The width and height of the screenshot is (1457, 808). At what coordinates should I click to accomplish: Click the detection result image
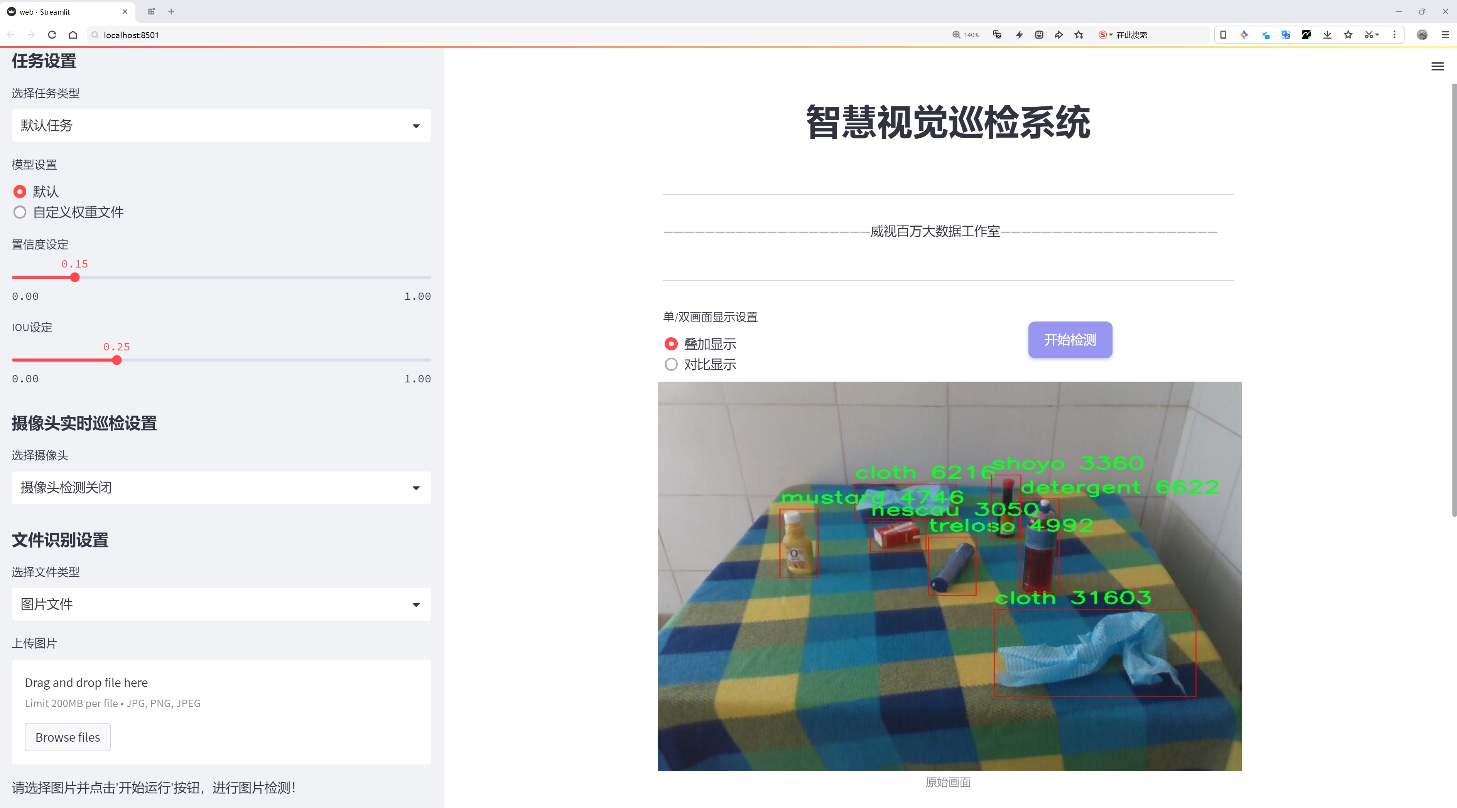[950, 576]
